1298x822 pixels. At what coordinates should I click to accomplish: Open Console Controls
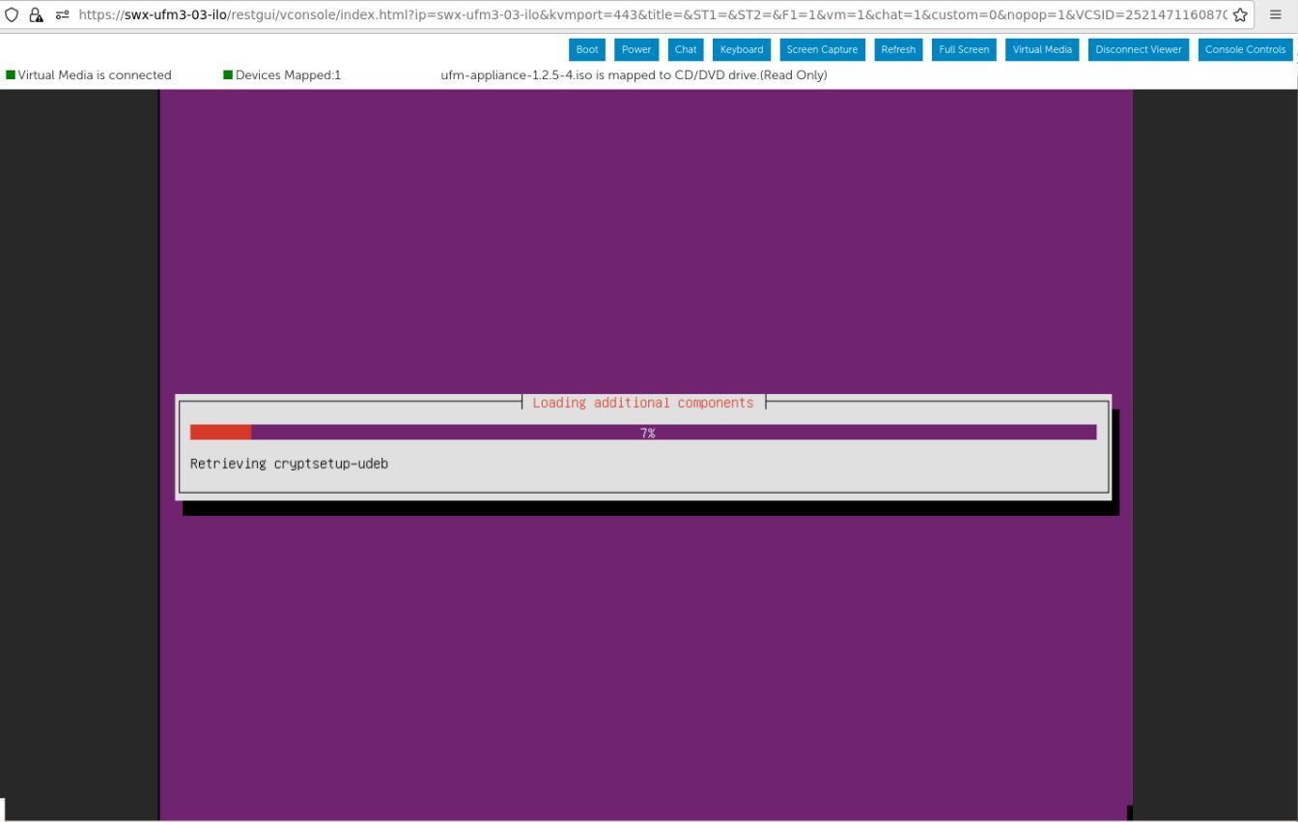point(1245,49)
